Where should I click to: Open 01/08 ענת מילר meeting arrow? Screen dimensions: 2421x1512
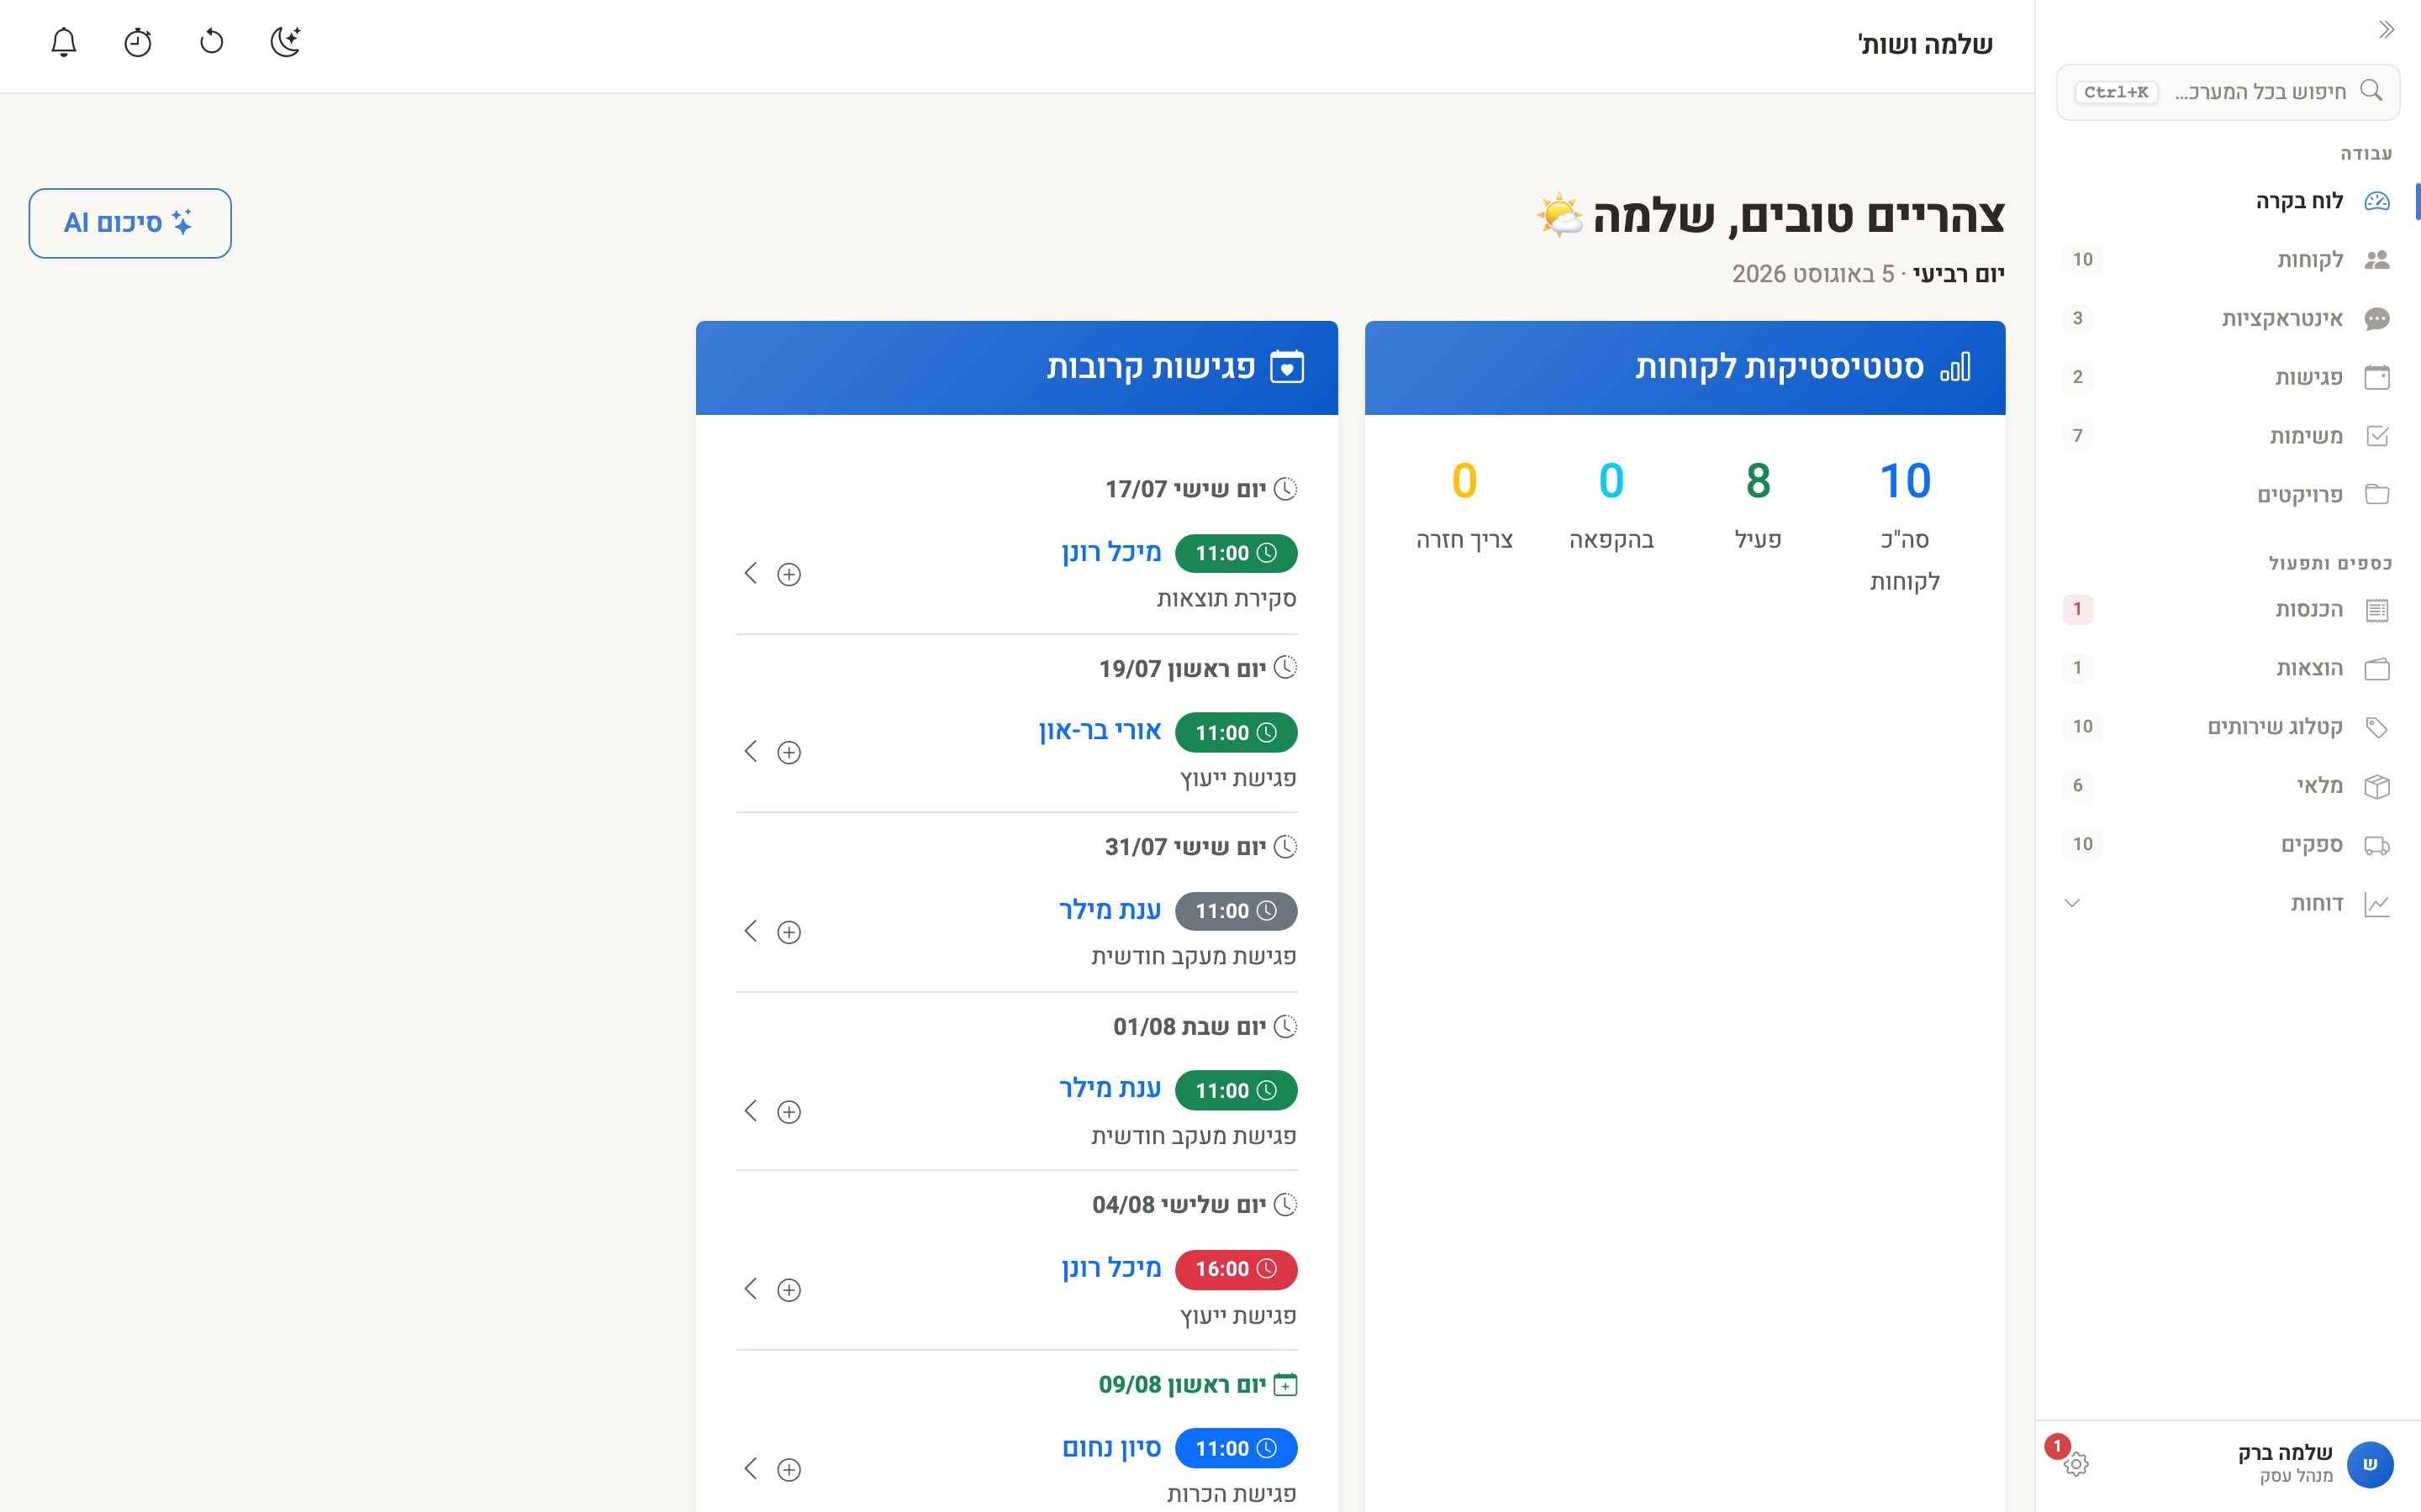tap(752, 1110)
